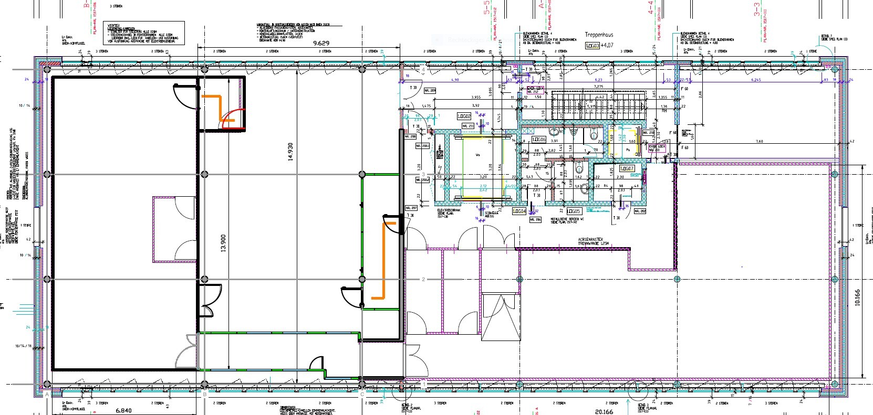Click grid axis marker C

(361, 393)
